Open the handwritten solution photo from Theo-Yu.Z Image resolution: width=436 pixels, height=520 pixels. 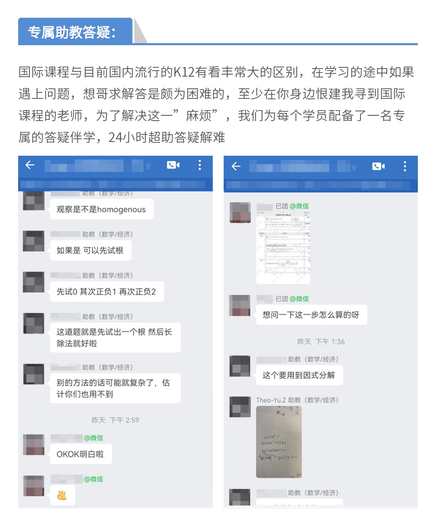(x=279, y=442)
